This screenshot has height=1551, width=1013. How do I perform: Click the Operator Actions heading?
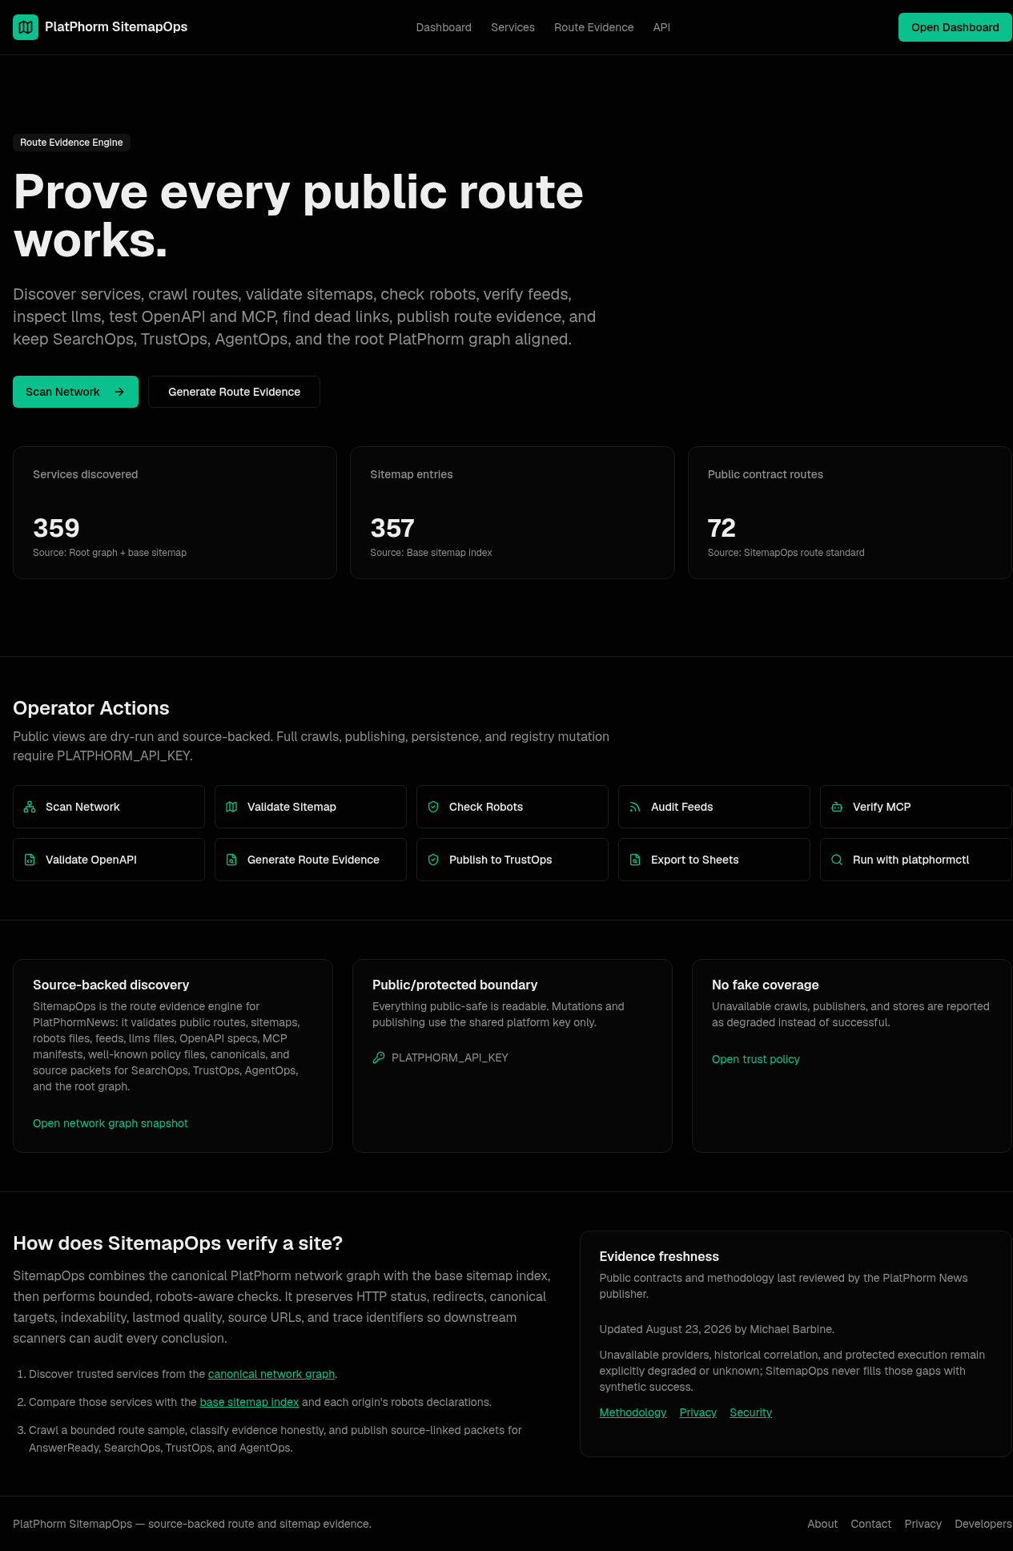click(91, 708)
